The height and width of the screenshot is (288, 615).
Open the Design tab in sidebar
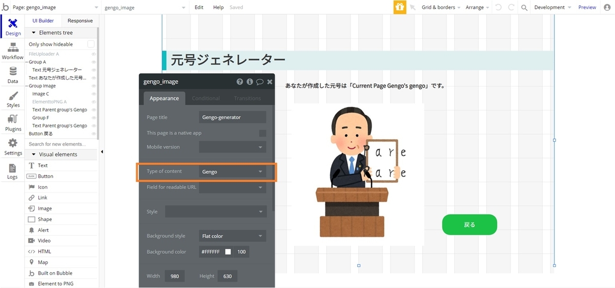tap(13, 27)
